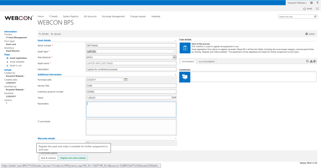Click the Serial number field
Viewport: 321px width, 168px height.
(x=131, y=46)
